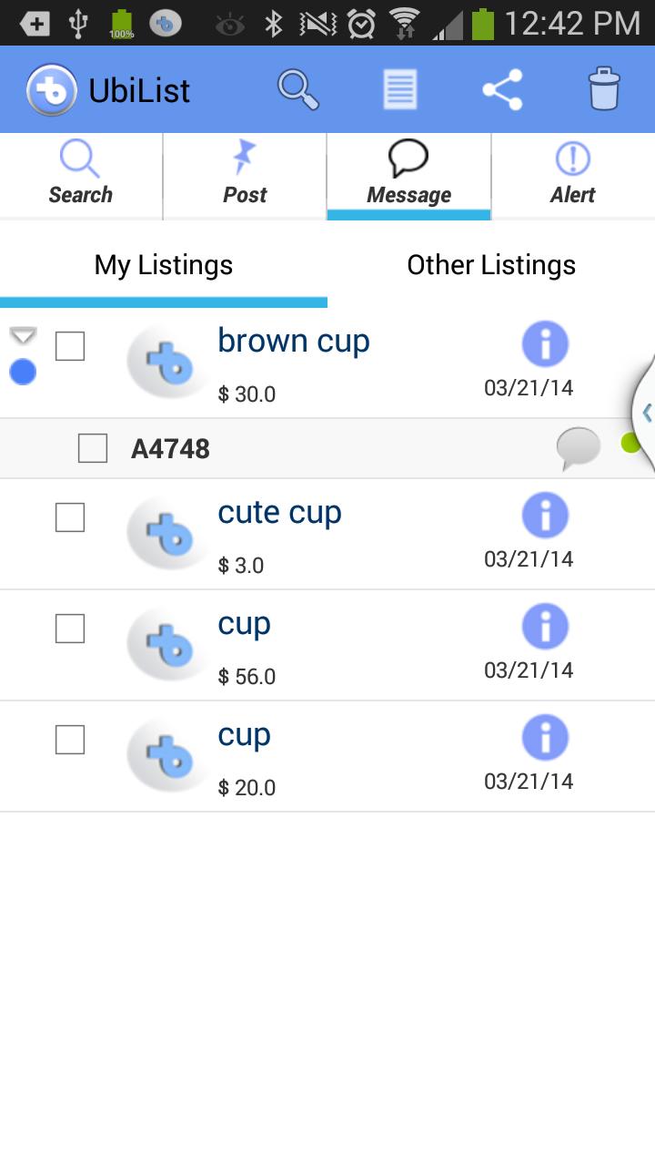Tap the blue dot under brown cup triangle

[x=23, y=372]
